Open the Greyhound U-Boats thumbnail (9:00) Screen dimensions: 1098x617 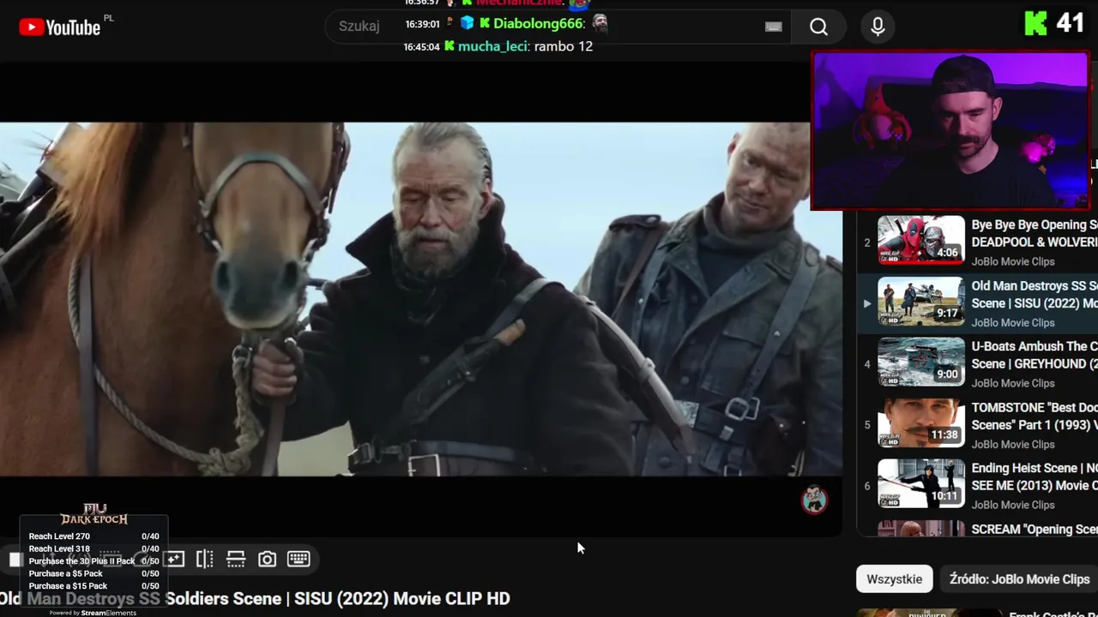(920, 361)
